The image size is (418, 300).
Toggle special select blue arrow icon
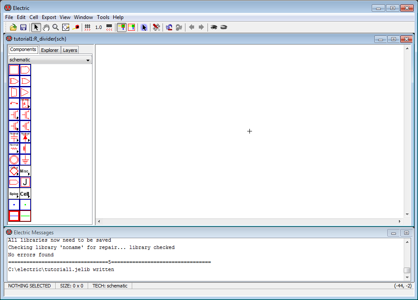tap(144, 27)
